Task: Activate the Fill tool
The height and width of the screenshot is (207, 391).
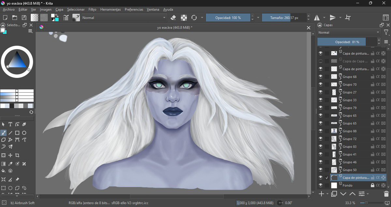Action: point(4,170)
